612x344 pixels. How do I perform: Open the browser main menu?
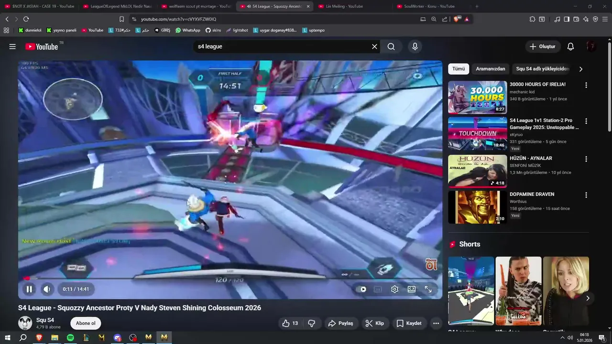coord(605,19)
